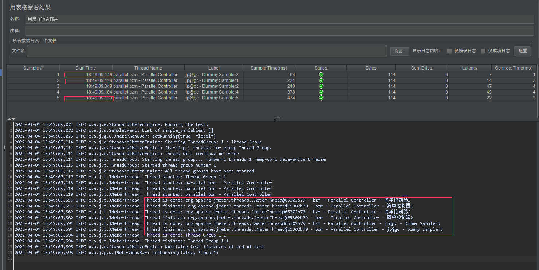Click success status icon for Dummy Sampler5
This screenshot has height=270, width=539.
321,98
